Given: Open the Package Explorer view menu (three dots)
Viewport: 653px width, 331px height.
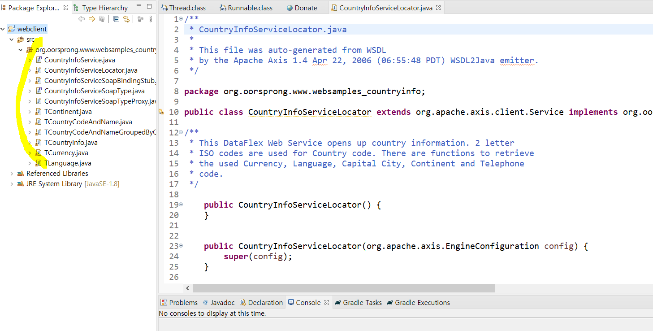Looking at the screenshot, I should point(151,19).
